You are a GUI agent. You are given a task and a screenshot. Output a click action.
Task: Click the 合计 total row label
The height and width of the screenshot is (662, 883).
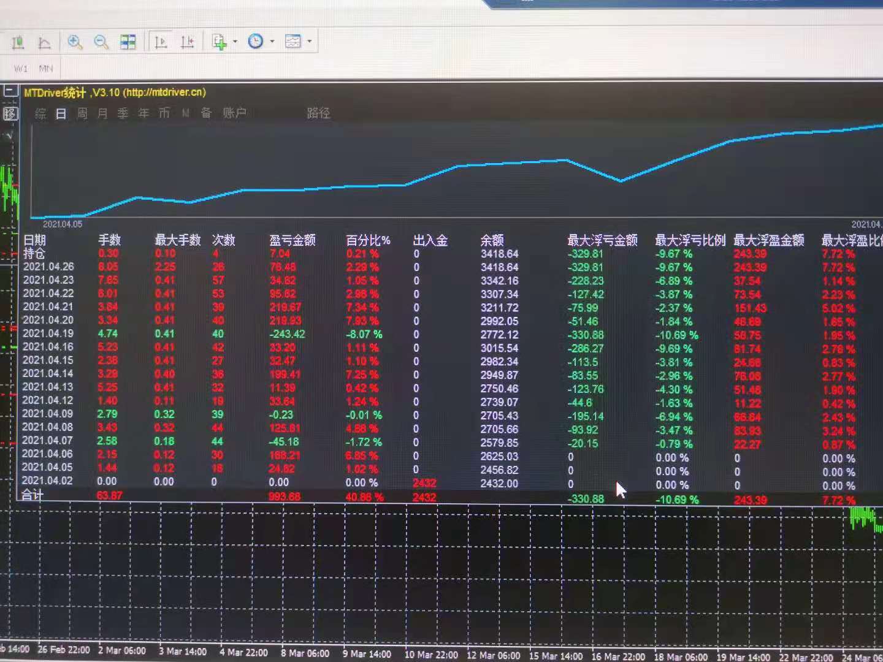32,495
